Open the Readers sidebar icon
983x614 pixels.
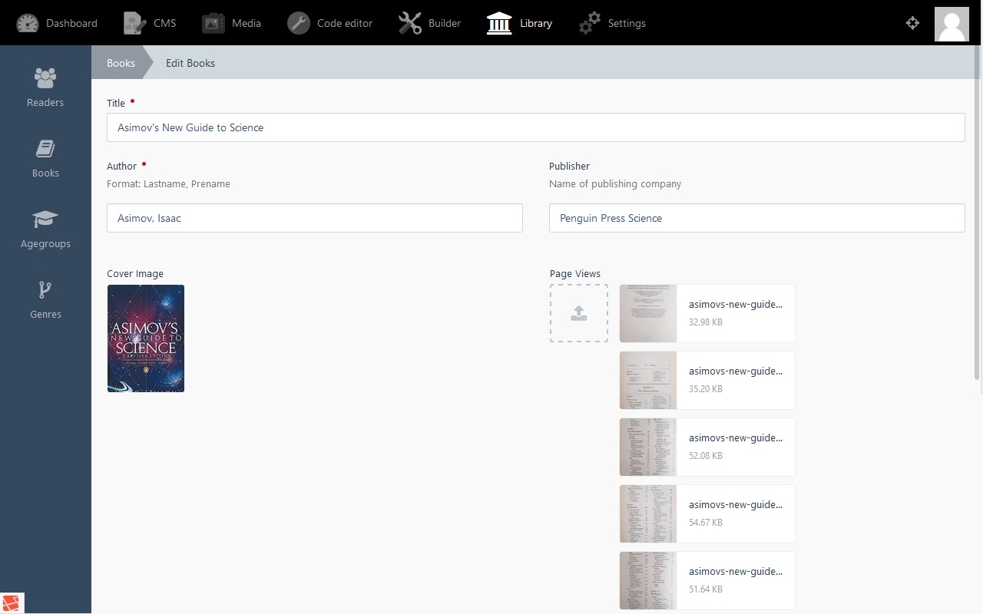(45, 78)
